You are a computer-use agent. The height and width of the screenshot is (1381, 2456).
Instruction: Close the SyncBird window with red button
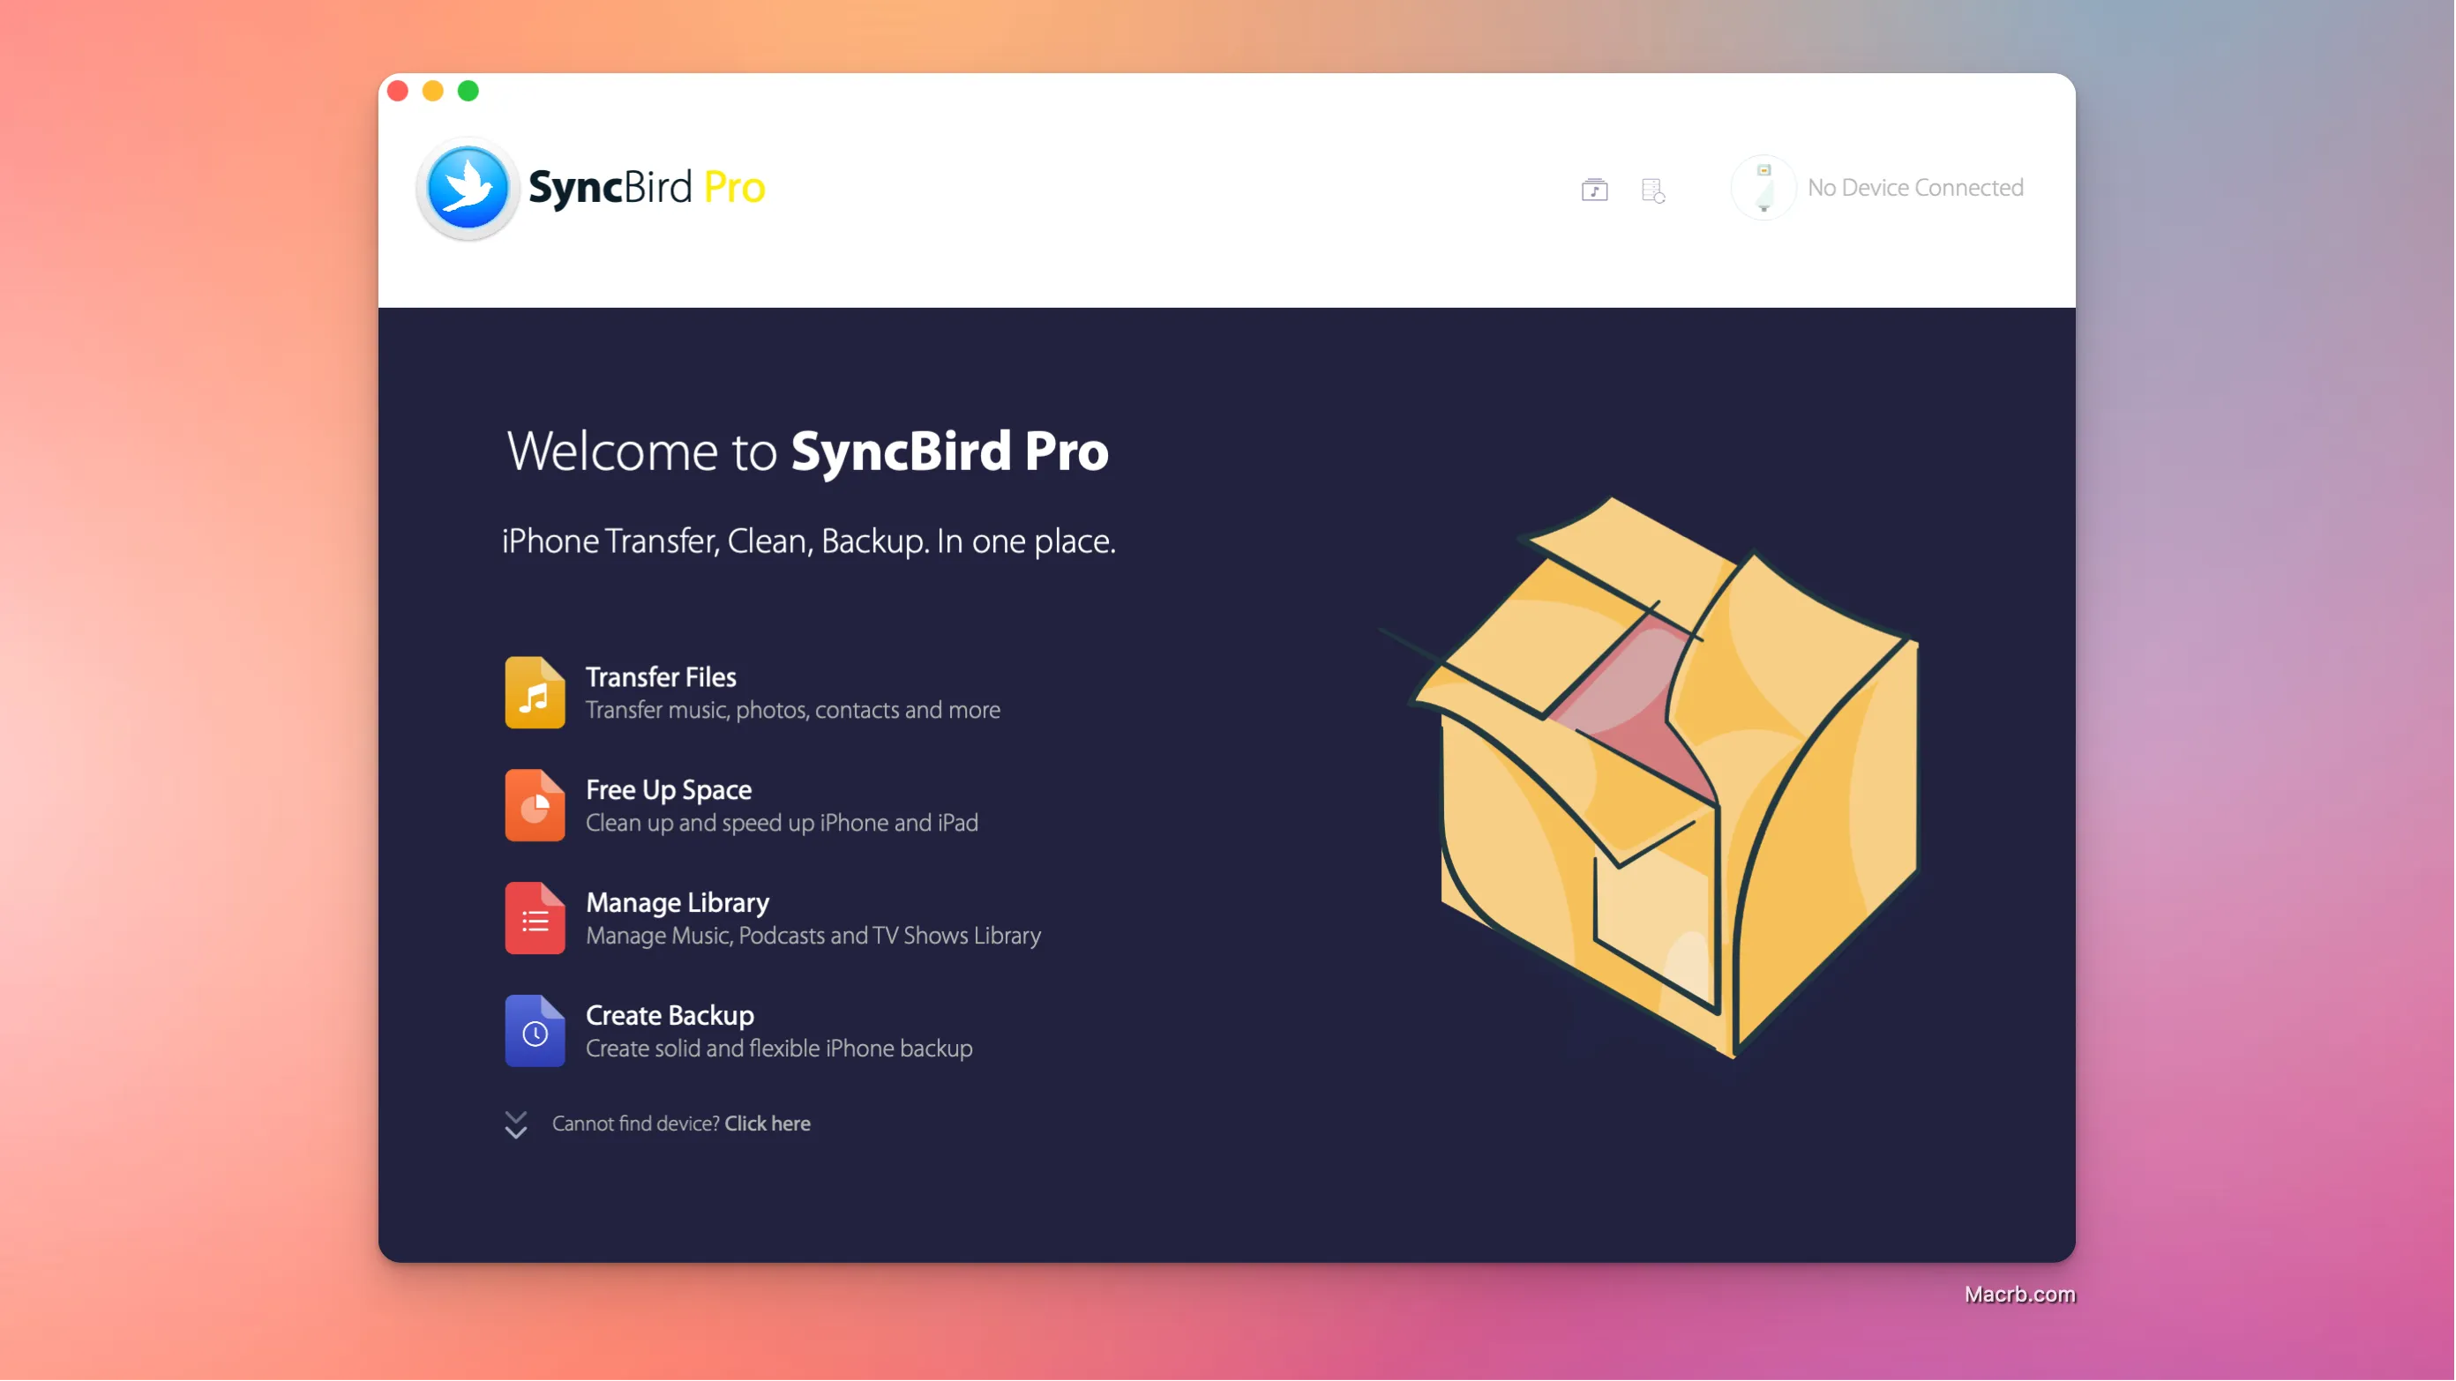[x=398, y=92]
